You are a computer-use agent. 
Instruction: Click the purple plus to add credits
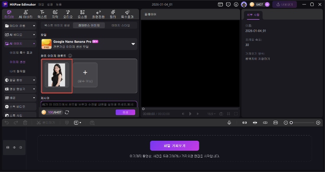[267, 4]
